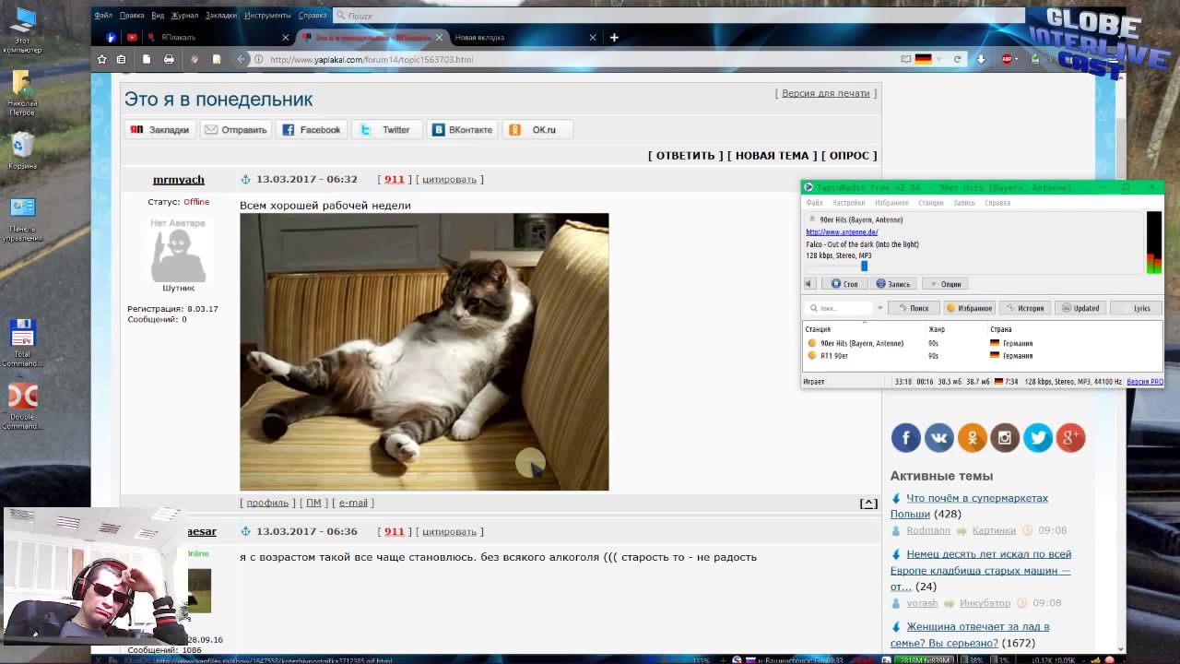Mute TapinRadio with the speaker button
Image resolution: width=1180 pixels, height=664 pixels.
808,284
